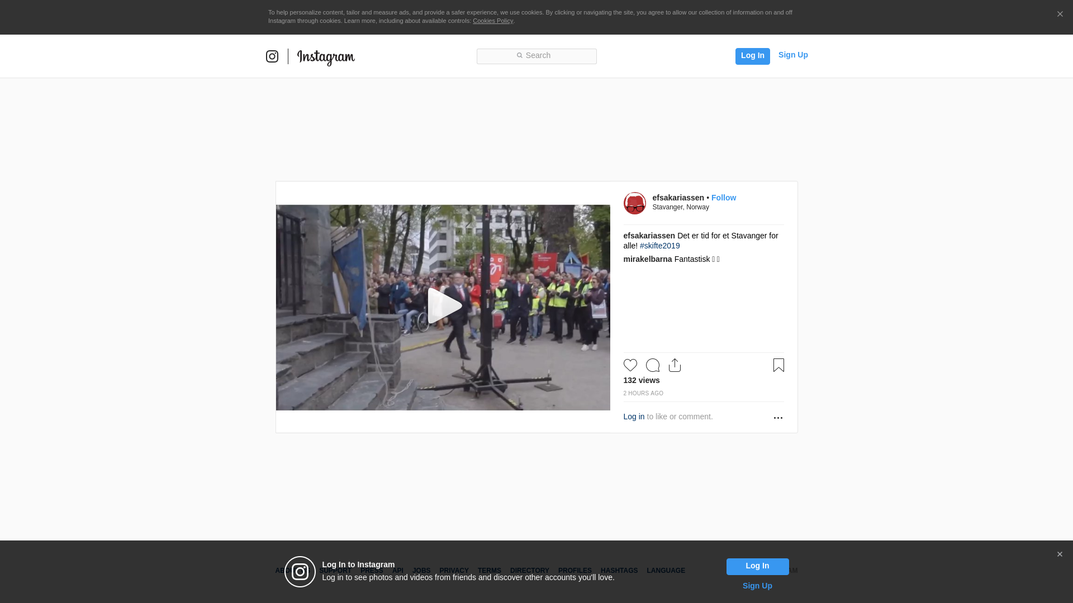Click Instagram logo in bottom banner

click(300, 572)
